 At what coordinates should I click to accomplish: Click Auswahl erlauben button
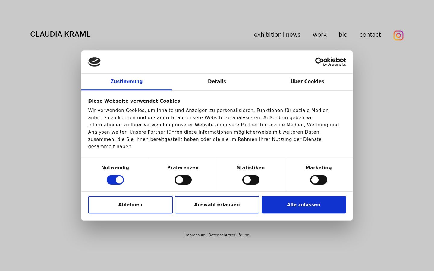click(x=217, y=205)
